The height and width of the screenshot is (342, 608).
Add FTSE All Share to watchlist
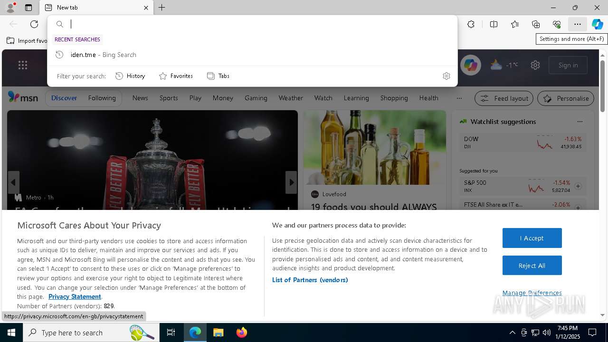tap(578, 208)
